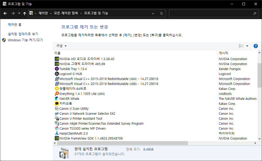Screen dimensions: 262x161
Task: Click the Logicool G HUB icon
Action: point(57,74)
